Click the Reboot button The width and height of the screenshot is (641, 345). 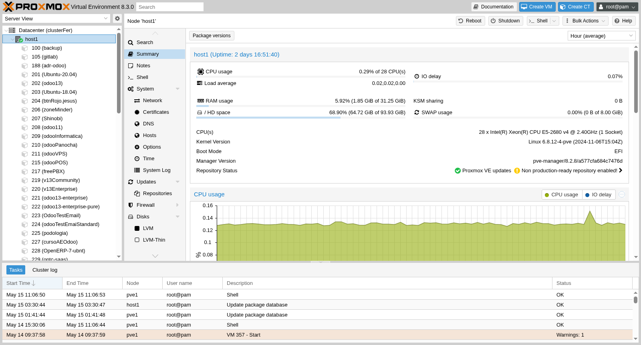pyautogui.click(x=470, y=21)
